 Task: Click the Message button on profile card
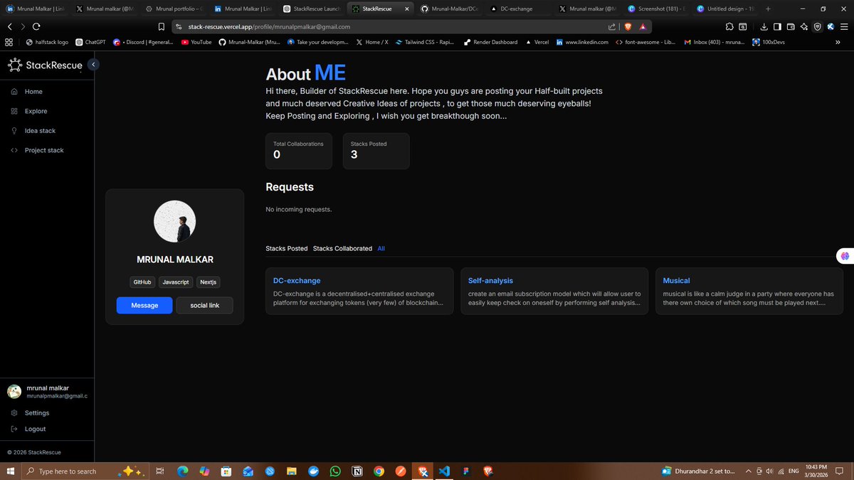click(144, 305)
